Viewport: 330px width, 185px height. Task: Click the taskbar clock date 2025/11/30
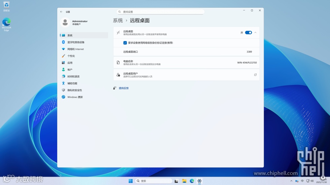point(321,182)
